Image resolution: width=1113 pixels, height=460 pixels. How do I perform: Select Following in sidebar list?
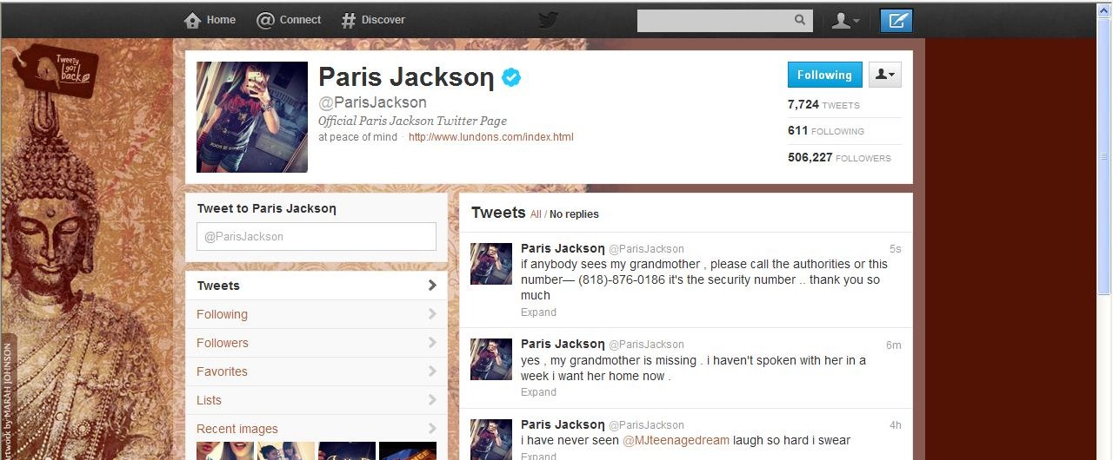pyautogui.click(x=317, y=314)
